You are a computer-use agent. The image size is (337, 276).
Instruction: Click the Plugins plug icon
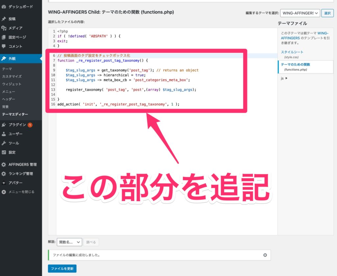coord(4,125)
